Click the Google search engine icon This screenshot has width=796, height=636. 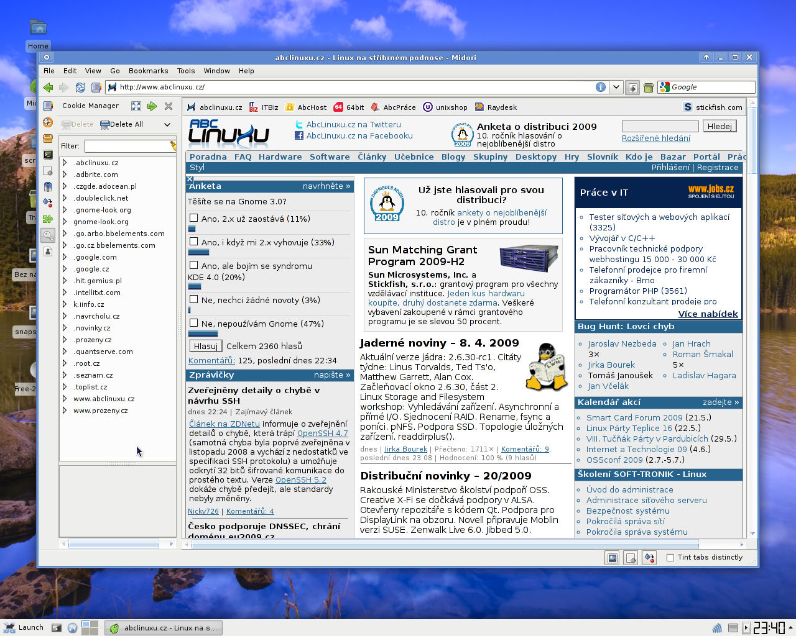pos(665,87)
